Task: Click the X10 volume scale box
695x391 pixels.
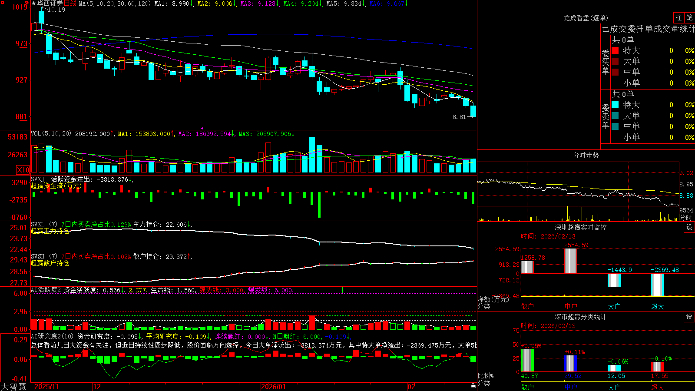Action: pyautogui.click(x=23, y=170)
